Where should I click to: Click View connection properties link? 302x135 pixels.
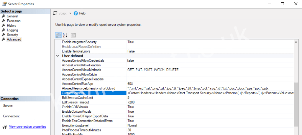[x=27, y=126]
